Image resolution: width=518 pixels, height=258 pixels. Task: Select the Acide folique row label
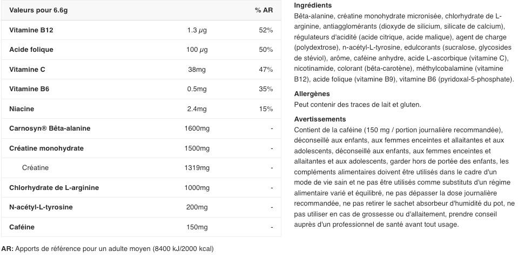31,50
